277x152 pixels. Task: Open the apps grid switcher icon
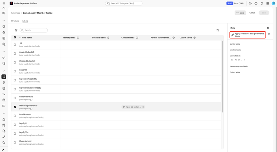268,3
